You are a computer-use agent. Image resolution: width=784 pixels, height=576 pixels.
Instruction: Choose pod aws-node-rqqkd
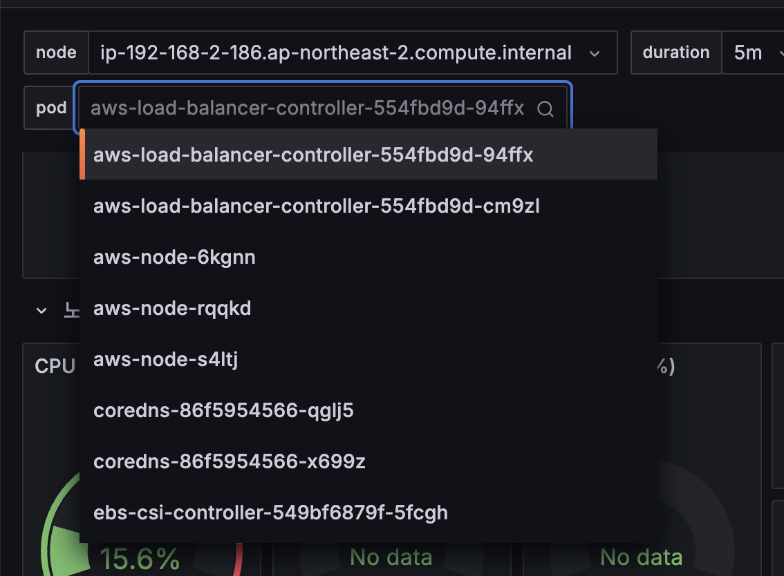pyautogui.click(x=368, y=308)
